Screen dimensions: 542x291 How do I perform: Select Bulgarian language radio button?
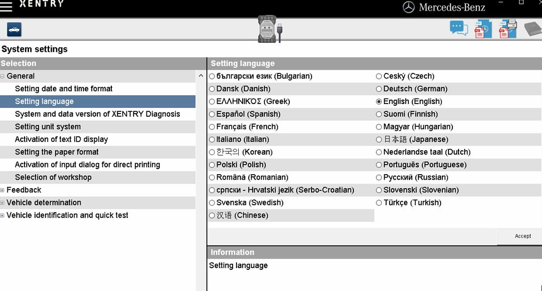coord(212,76)
